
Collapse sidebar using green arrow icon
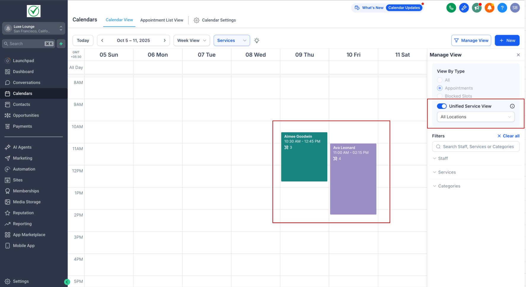tap(67, 282)
